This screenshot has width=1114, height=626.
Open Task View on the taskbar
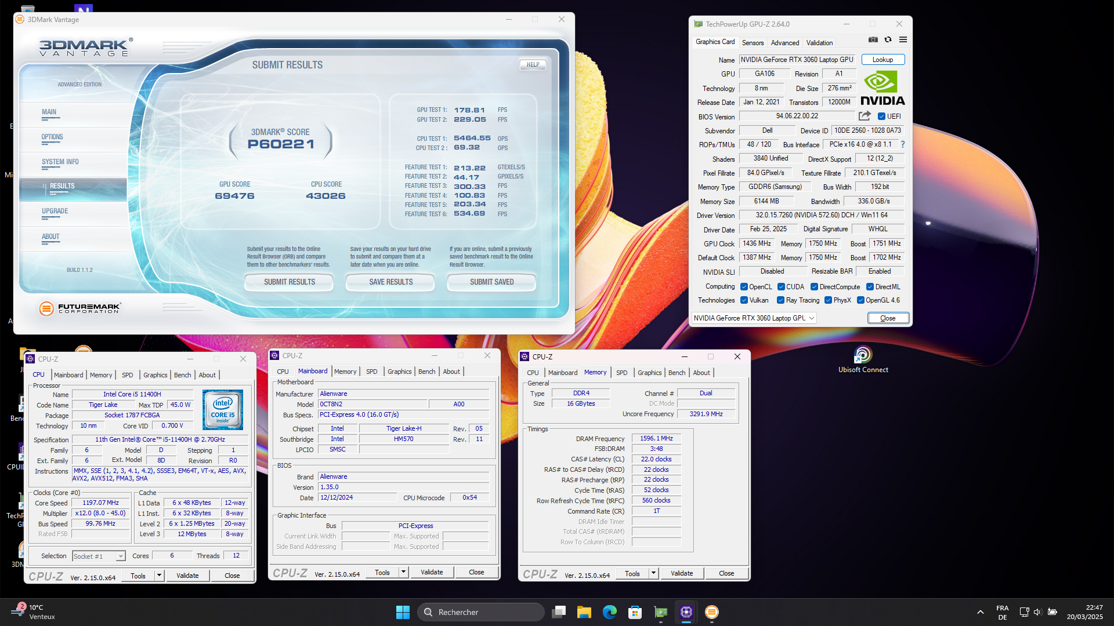[x=559, y=612]
